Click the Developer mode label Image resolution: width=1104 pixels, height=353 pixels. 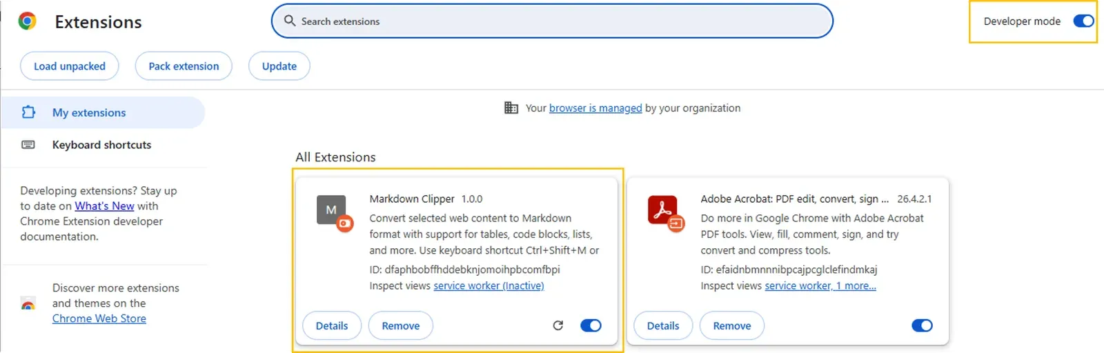[x=1022, y=21]
